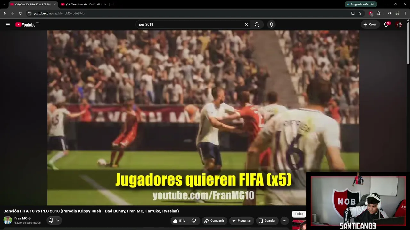Open a new browser tab
Image resolution: width=410 pixels, height=230 pixels.
113,4
